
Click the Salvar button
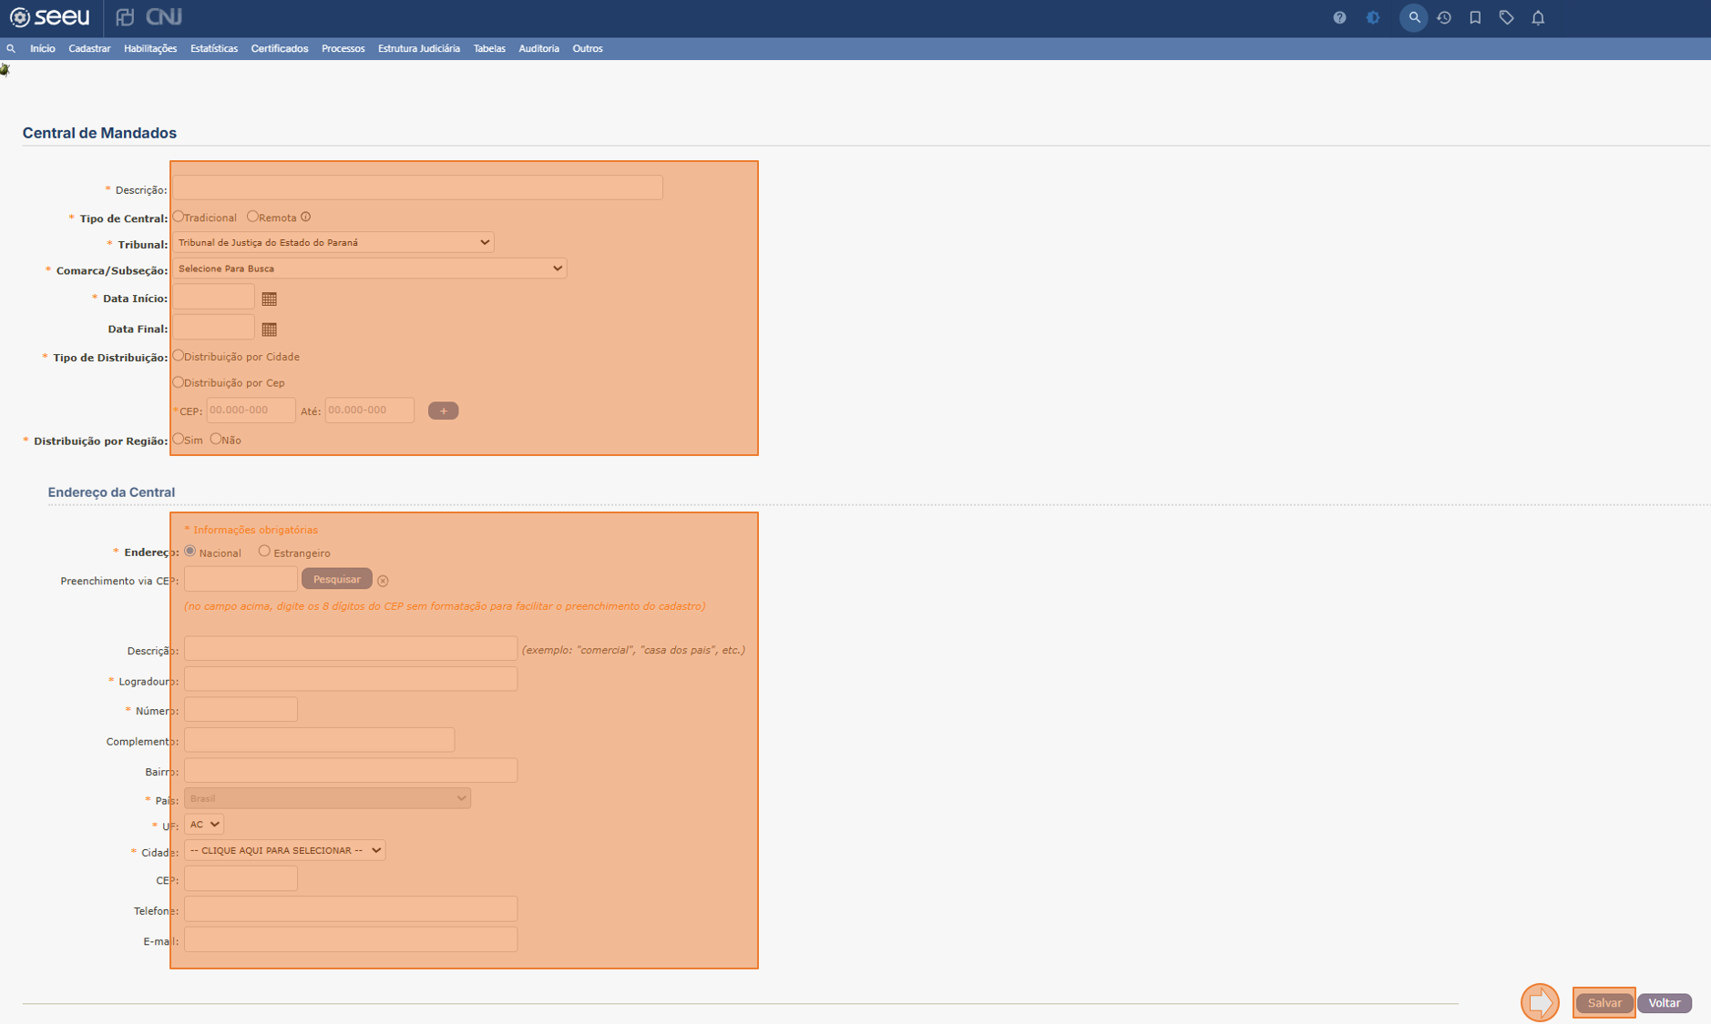(x=1604, y=1003)
